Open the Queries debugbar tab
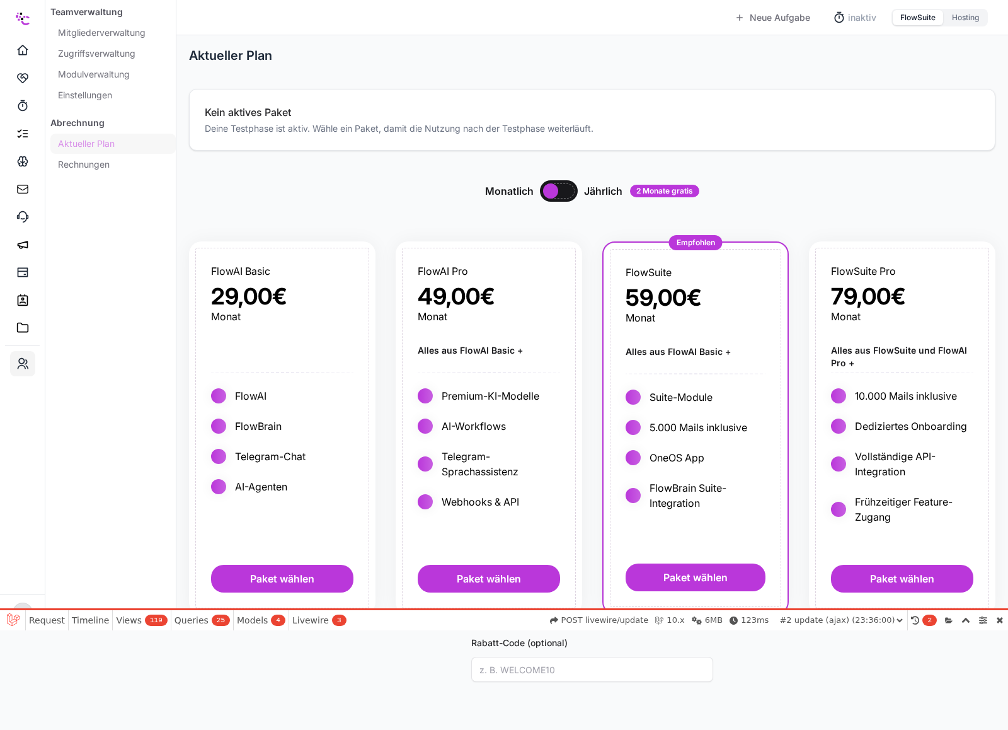1008x730 pixels. tap(202, 620)
